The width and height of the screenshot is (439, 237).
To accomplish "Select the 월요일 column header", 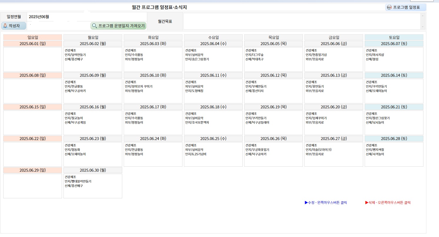I will (x=93, y=37).
